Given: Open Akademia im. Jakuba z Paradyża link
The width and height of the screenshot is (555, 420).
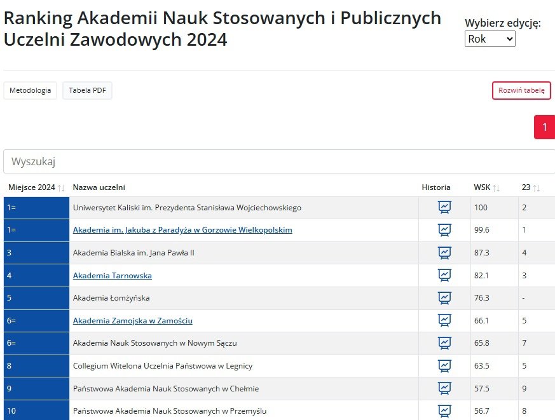Looking at the screenshot, I should (x=182, y=230).
